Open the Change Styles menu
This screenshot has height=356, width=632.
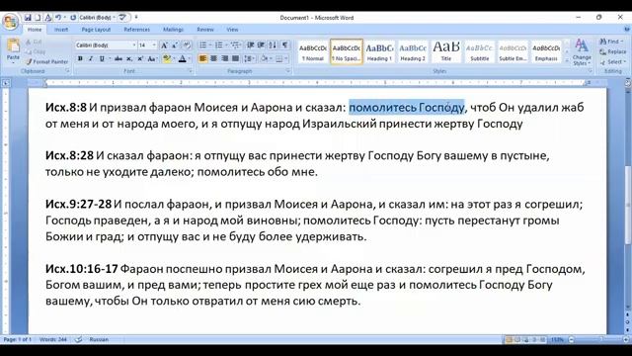tap(582, 52)
